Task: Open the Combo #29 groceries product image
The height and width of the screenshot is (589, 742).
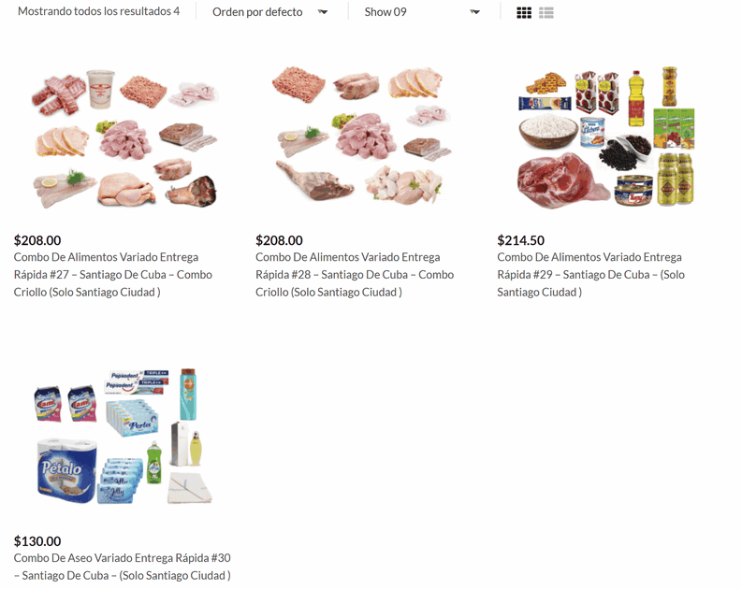Action: pyautogui.click(x=606, y=137)
